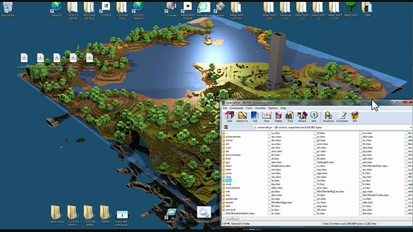Select the mocreatures folder
This screenshot has height=232, width=413.
231,188
